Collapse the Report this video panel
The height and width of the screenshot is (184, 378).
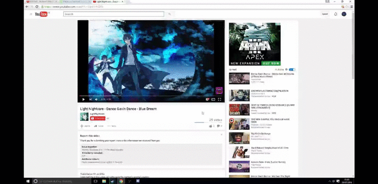[x=222, y=134]
